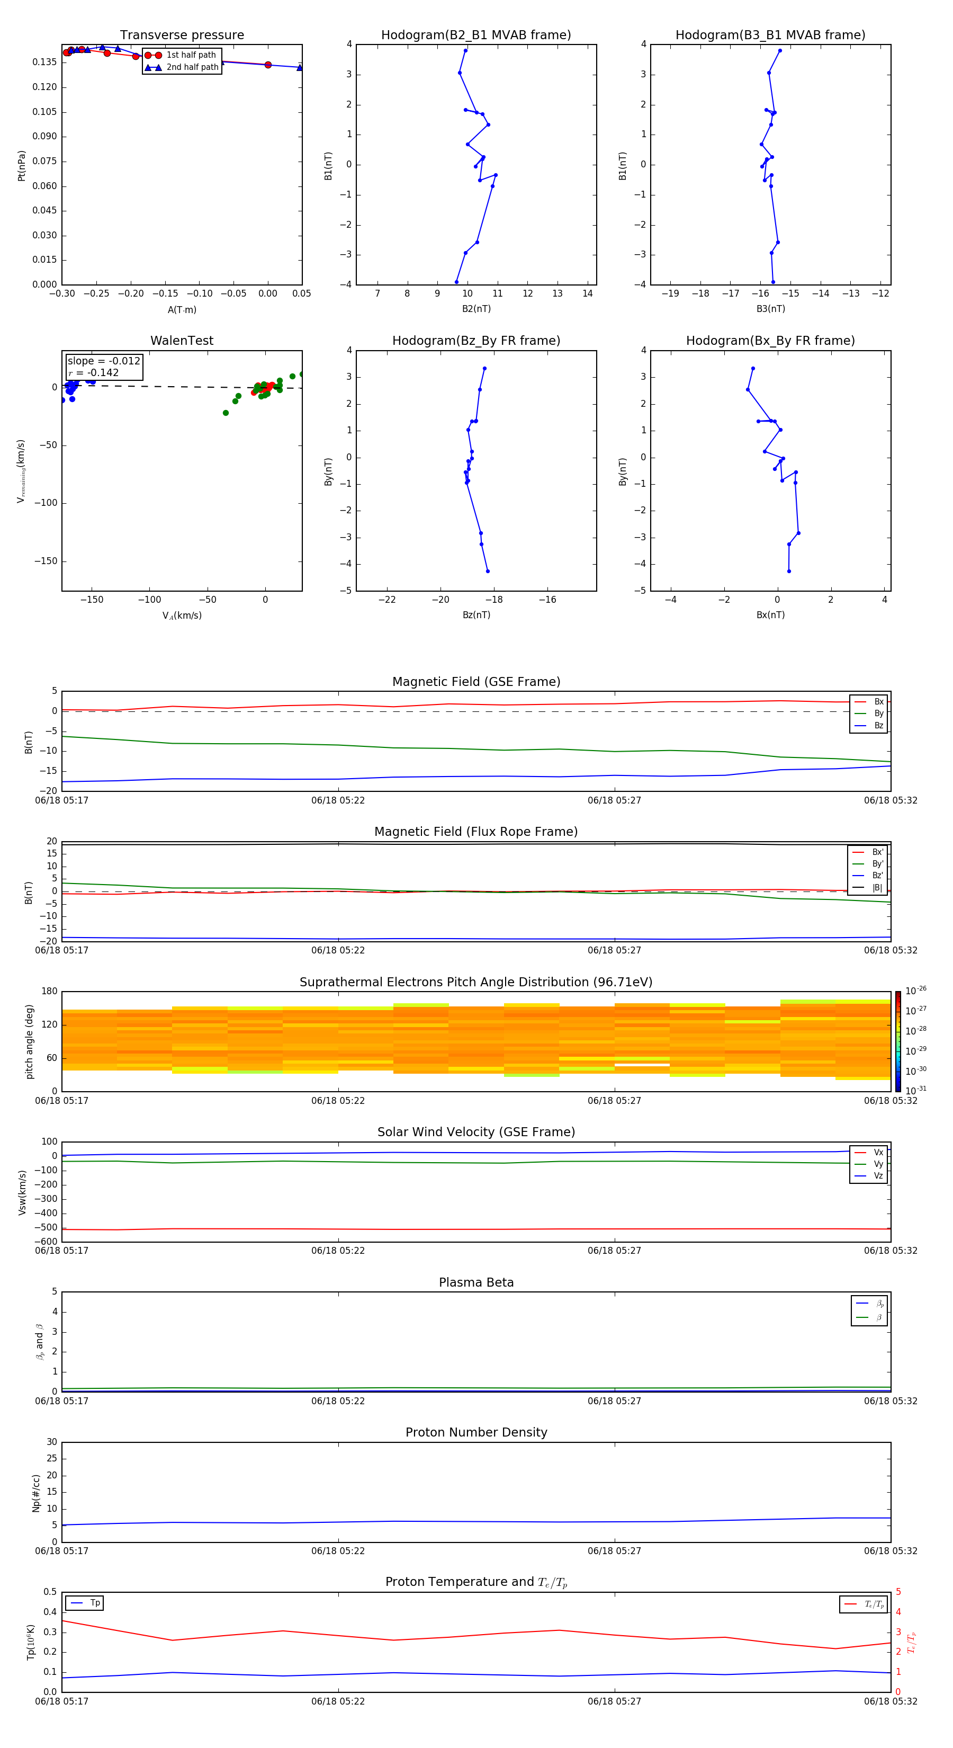Viewport: 953px width, 1748px height.
Task: Click the blue proton density line
Action: [475, 1521]
